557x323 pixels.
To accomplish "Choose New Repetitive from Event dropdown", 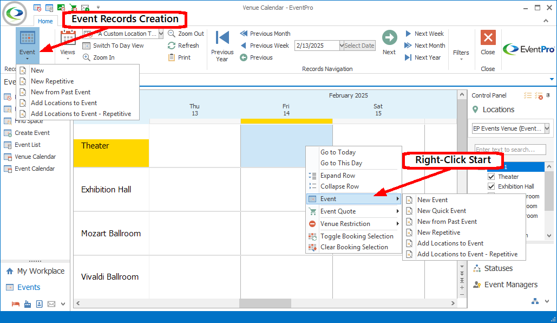I will 77,81.
